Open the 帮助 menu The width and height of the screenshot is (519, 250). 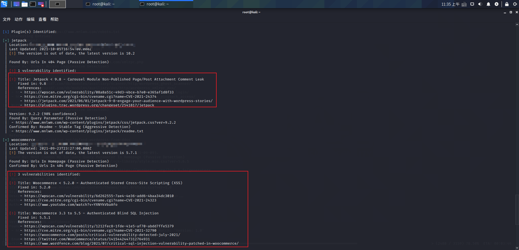click(x=54, y=19)
